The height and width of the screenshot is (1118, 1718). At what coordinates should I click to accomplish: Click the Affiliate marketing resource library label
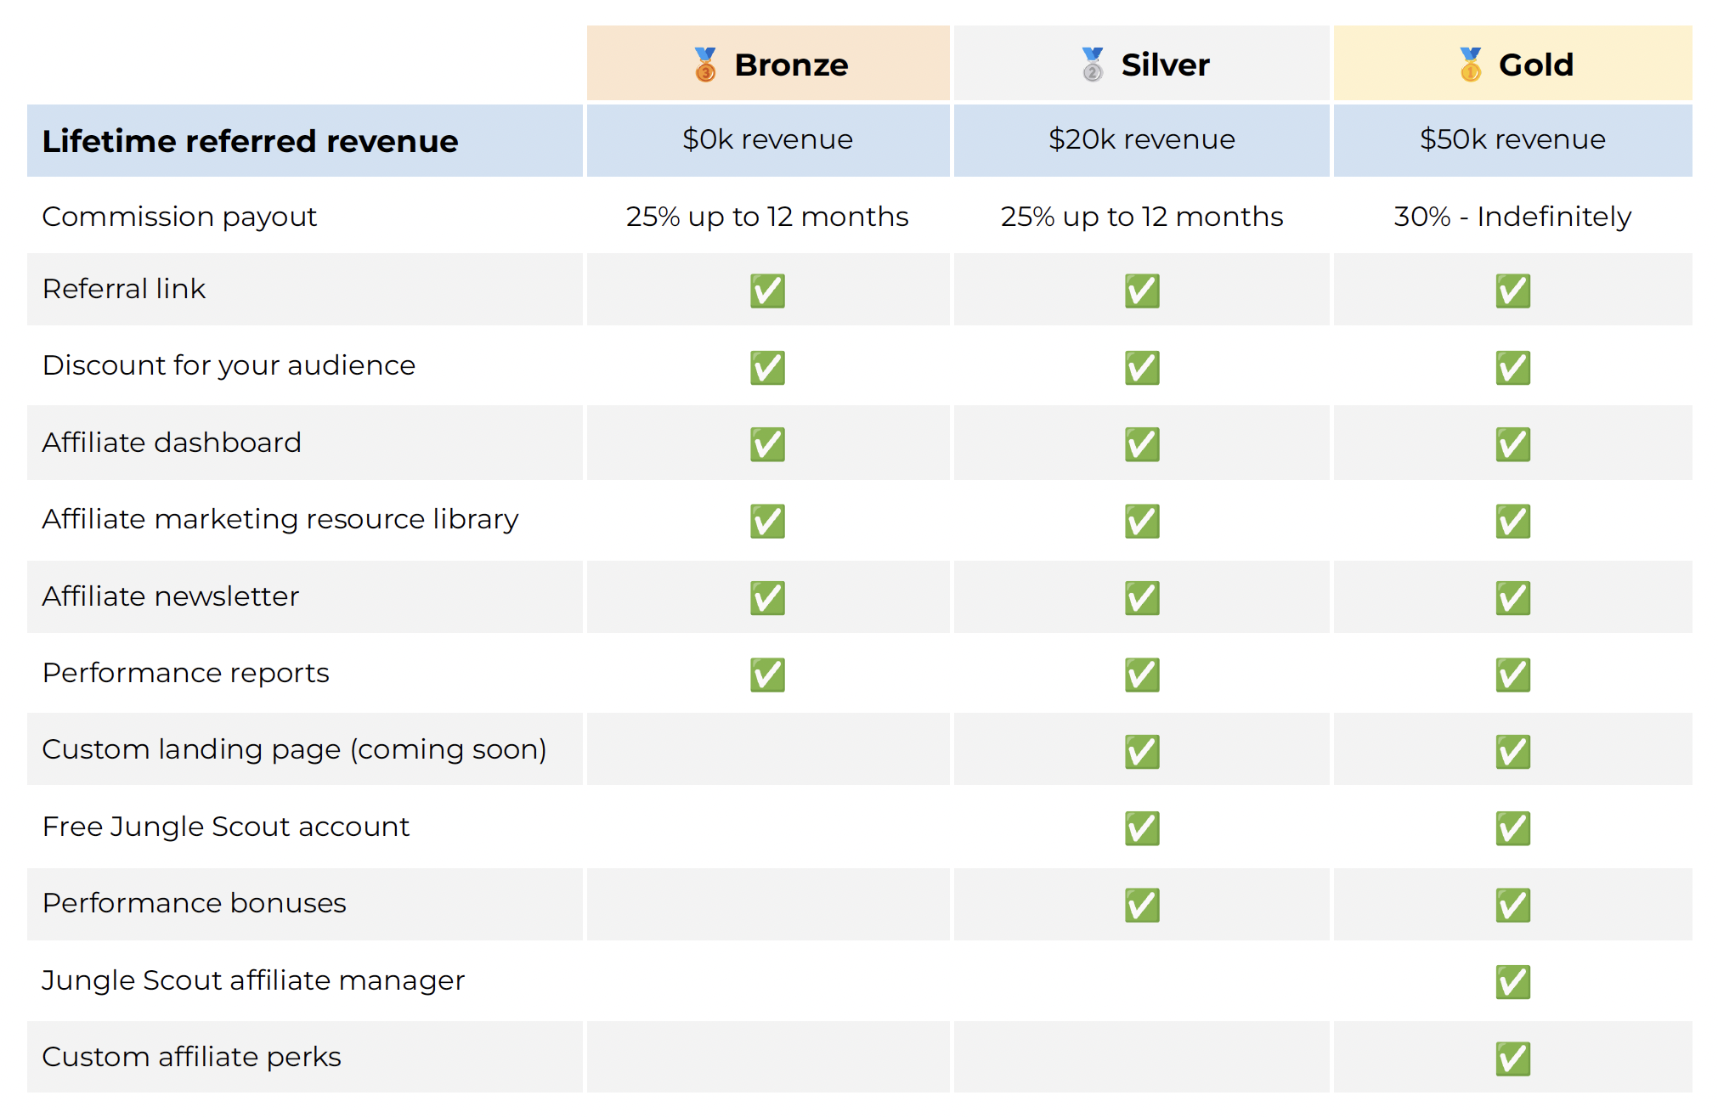point(280,519)
